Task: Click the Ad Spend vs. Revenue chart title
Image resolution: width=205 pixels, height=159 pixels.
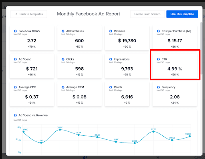Action: pyautogui.click(x=33, y=115)
